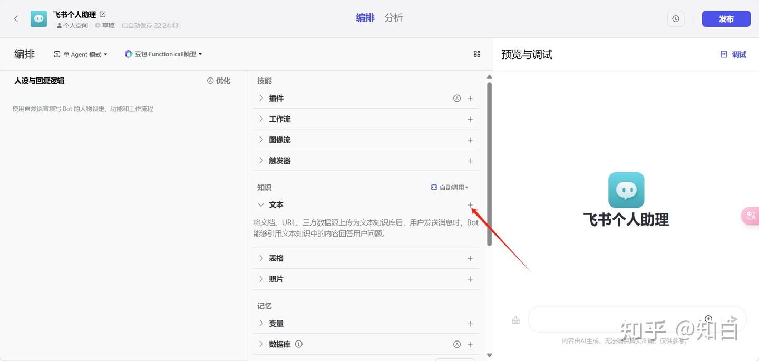This screenshot has width=759, height=361.
Task: Add photo knowledge with 照片 plus icon
Action: [470, 279]
